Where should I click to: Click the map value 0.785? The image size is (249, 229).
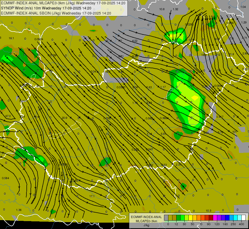pos(107,118)
